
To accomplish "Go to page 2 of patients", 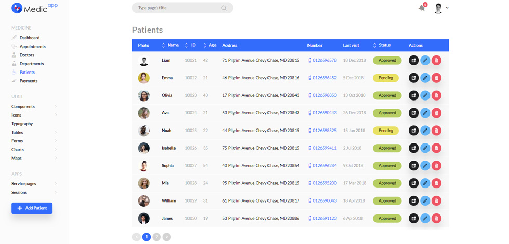I will pyautogui.click(x=156, y=237).
